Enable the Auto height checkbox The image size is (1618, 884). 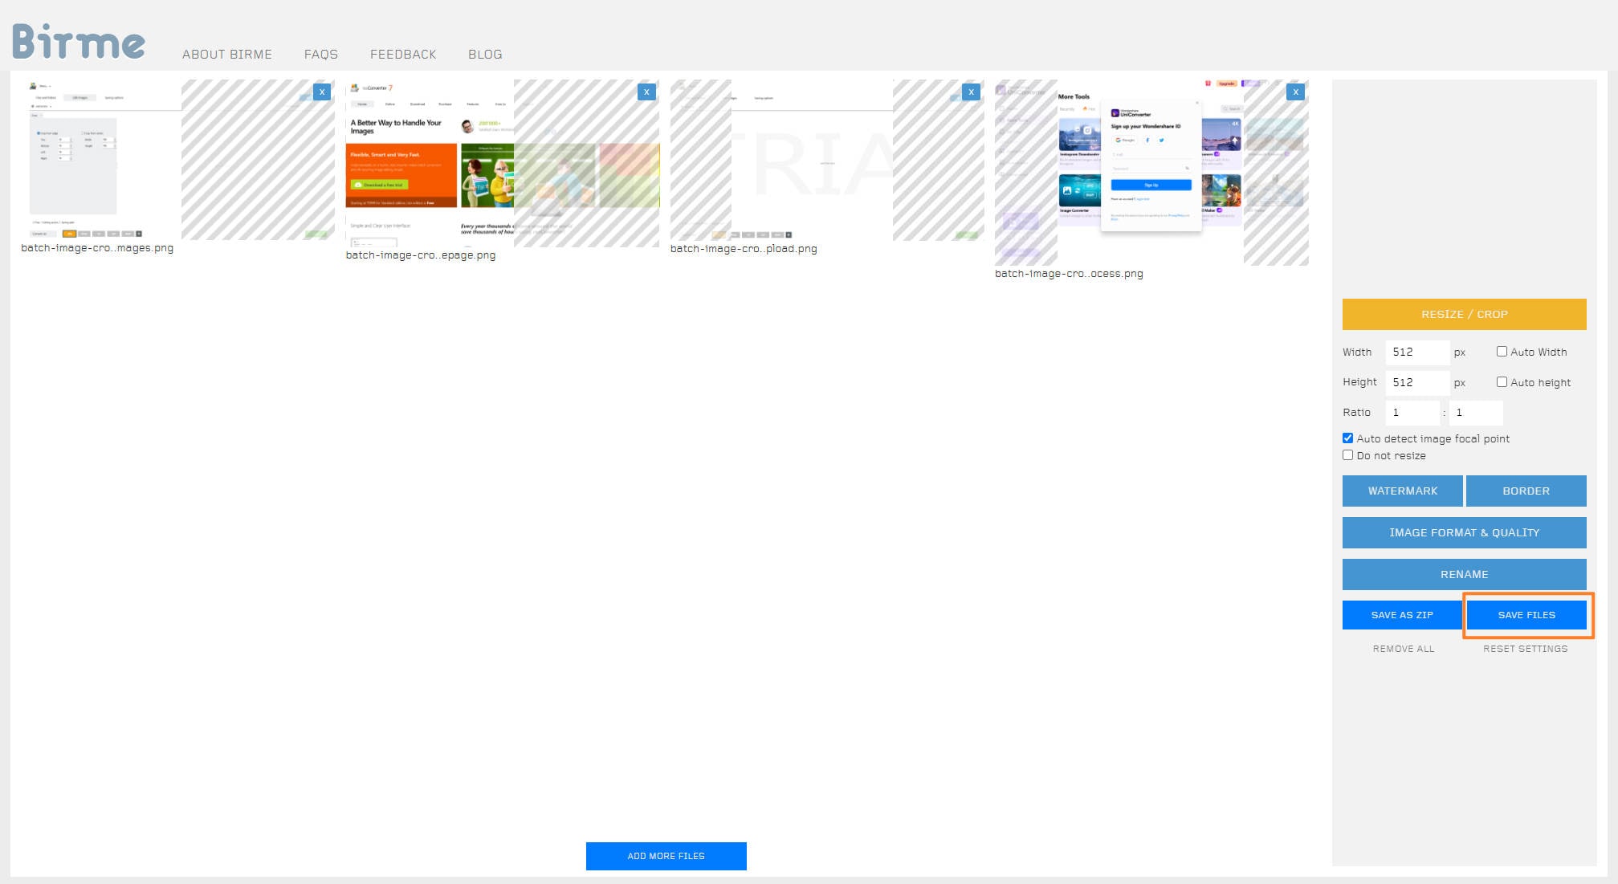[1502, 382]
